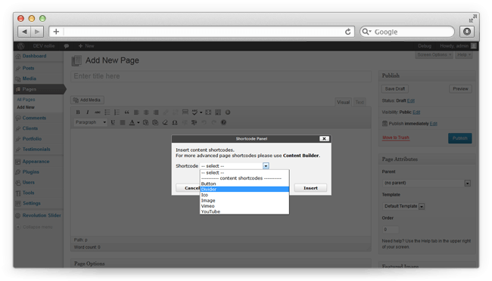Click the Add Media button

click(87, 100)
